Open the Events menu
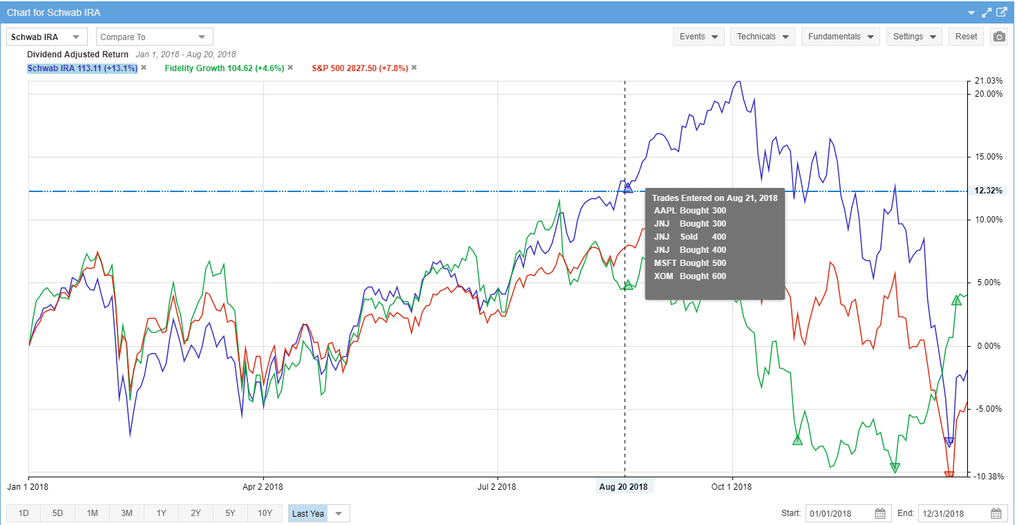This screenshot has width=1017, height=525. 698,36
